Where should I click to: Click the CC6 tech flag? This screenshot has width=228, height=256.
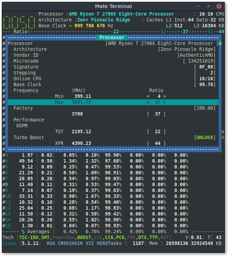tap(109, 237)
